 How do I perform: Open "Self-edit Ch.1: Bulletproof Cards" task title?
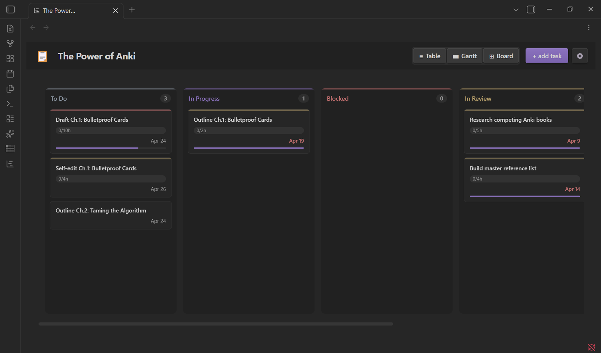point(96,168)
